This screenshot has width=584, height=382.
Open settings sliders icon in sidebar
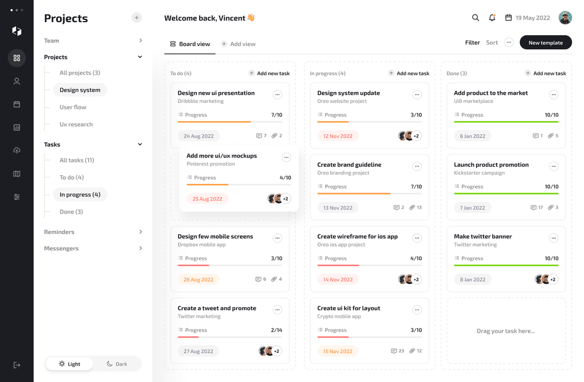pyautogui.click(x=16, y=196)
